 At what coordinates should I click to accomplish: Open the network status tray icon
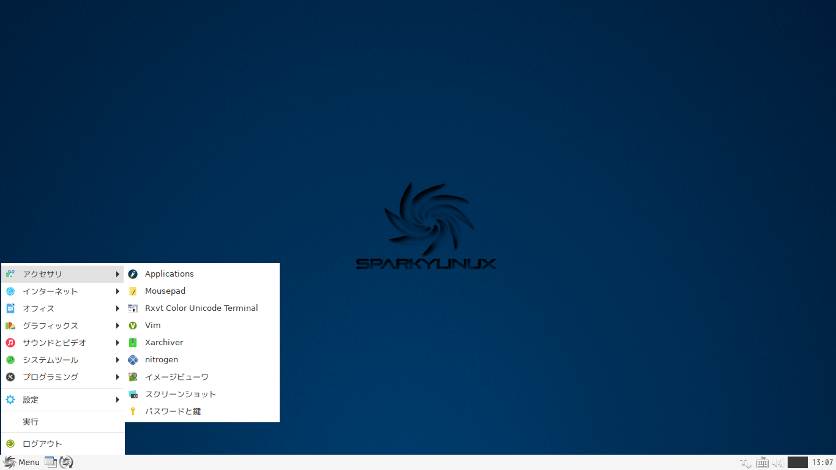(x=746, y=463)
